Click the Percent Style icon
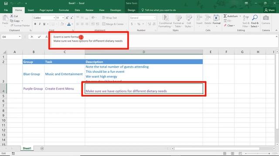 [x=139, y=24]
